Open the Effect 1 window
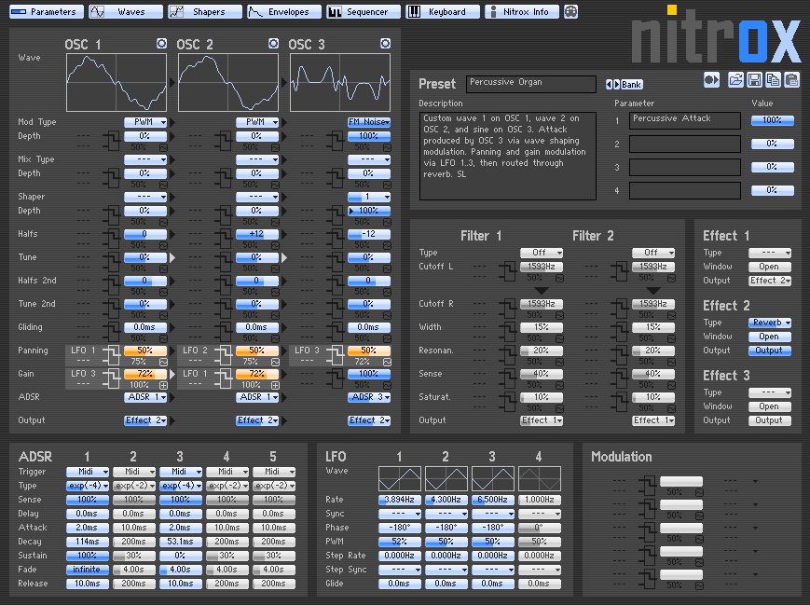 pos(770,267)
